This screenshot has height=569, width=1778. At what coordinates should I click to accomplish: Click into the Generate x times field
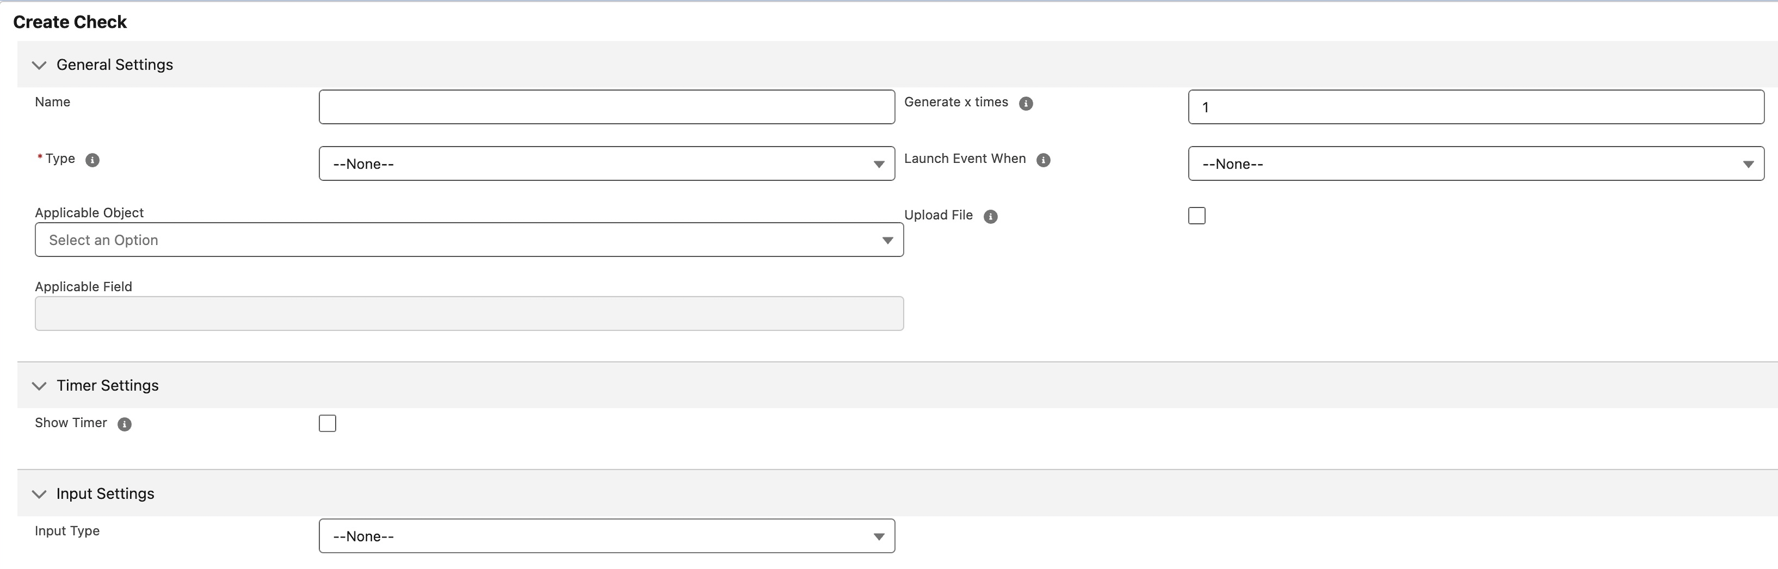(x=1475, y=107)
